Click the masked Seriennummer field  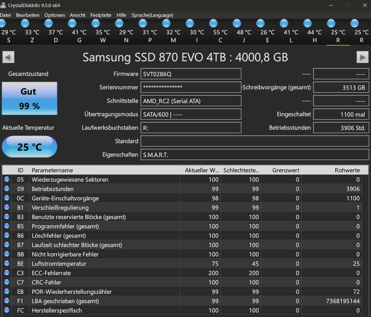point(191,87)
